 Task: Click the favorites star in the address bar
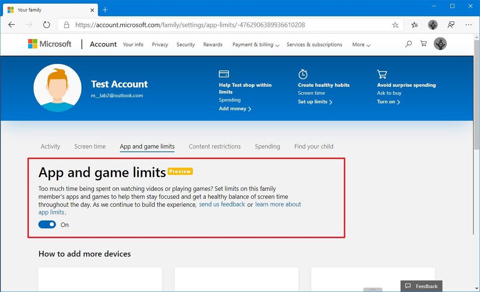[395, 24]
